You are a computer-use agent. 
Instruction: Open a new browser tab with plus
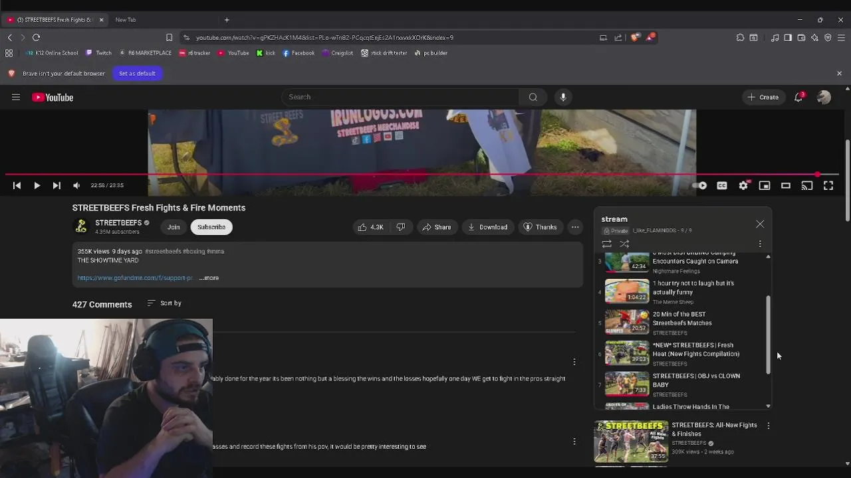tap(227, 20)
